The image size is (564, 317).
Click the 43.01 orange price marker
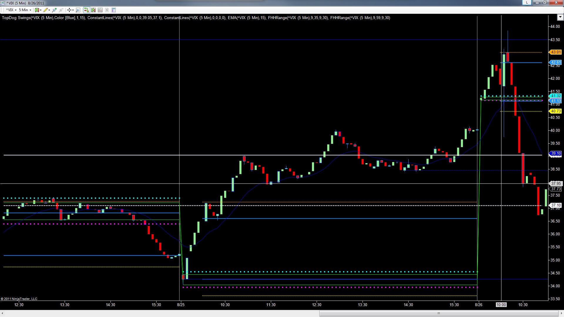555,52
